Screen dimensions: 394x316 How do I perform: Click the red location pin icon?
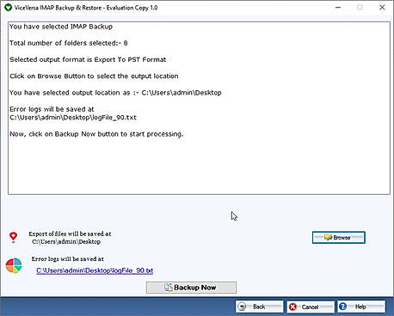click(13, 237)
